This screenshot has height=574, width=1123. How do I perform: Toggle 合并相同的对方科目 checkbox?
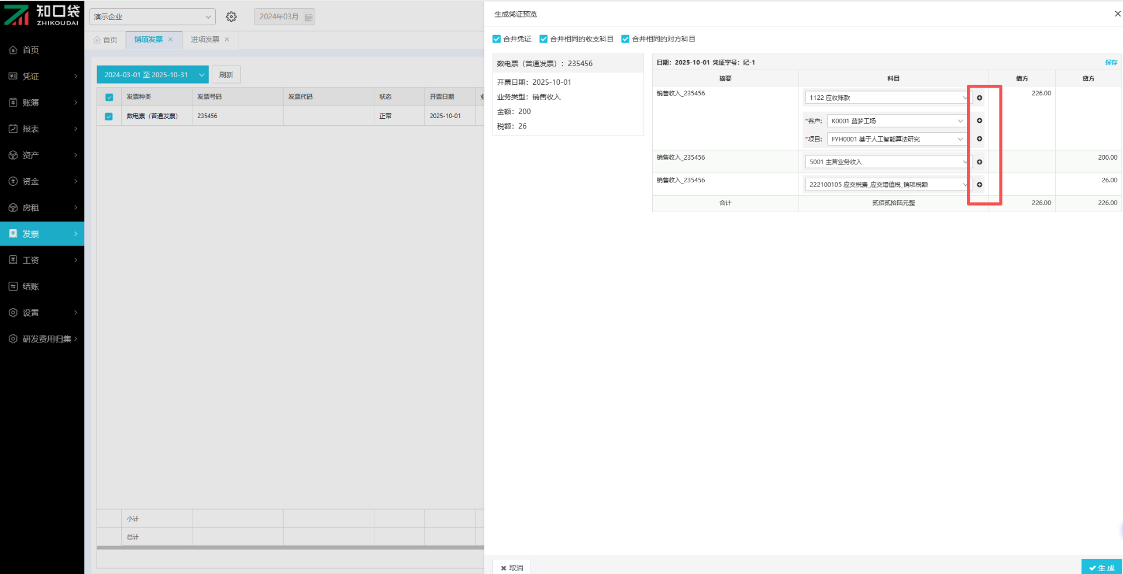click(625, 39)
